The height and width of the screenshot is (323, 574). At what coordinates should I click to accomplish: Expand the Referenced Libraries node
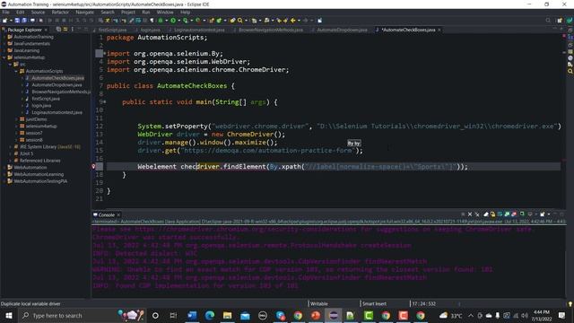point(10,161)
